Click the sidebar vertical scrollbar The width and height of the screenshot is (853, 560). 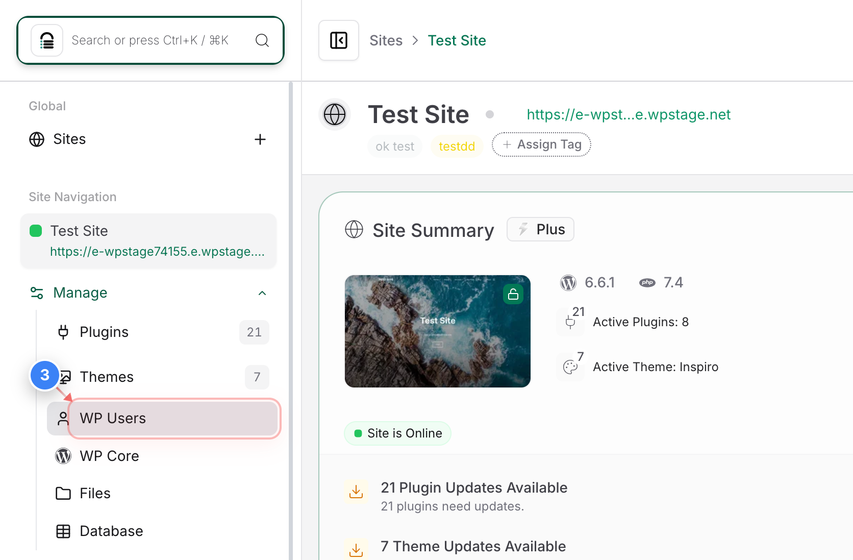click(x=291, y=321)
